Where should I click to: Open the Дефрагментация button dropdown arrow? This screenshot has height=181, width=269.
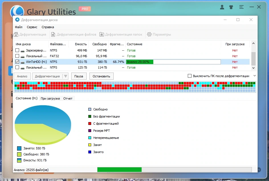66,76
